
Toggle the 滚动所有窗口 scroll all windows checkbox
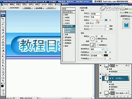coord(9,8)
